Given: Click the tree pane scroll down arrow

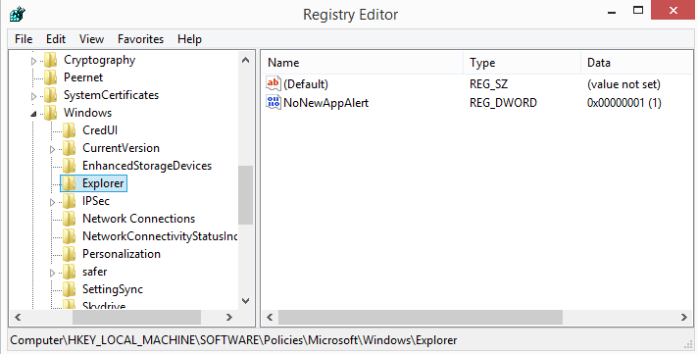Looking at the screenshot, I should point(245,301).
